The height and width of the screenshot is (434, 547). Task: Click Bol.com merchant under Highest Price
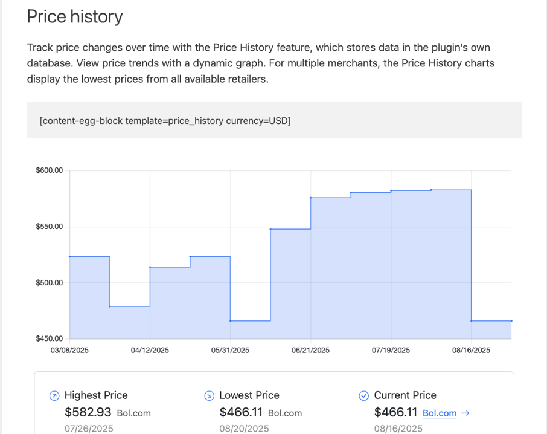pos(134,413)
